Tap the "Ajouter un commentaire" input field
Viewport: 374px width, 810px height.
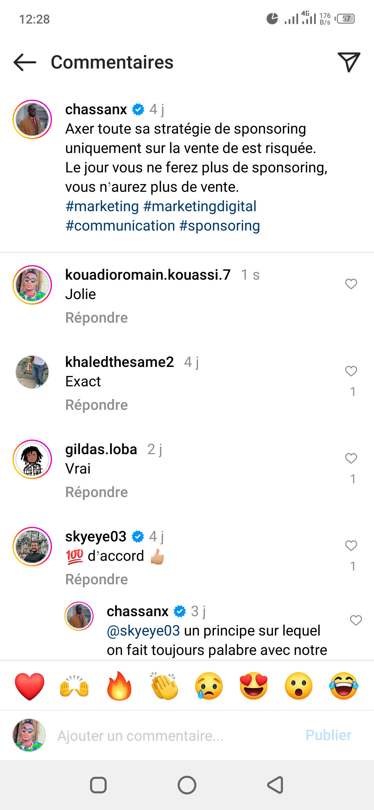click(173, 736)
